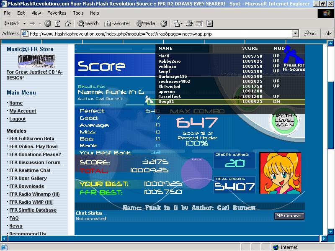Click the Stop toolbar icon
The height and width of the screenshot is (251, 335).
[x=48, y=23]
